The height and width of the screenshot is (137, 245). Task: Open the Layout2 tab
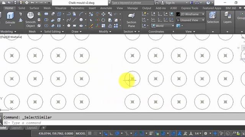click(x=32, y=128)
